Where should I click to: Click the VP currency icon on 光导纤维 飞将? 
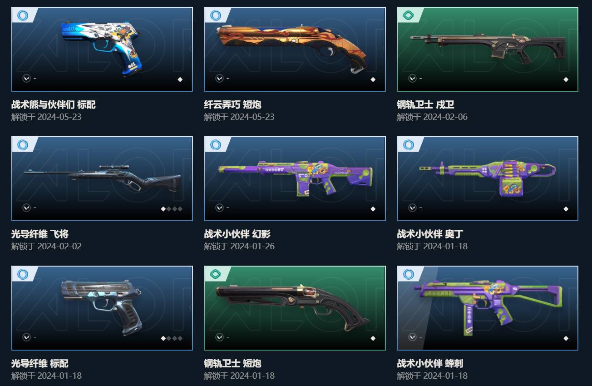click(x=26, y=208)
